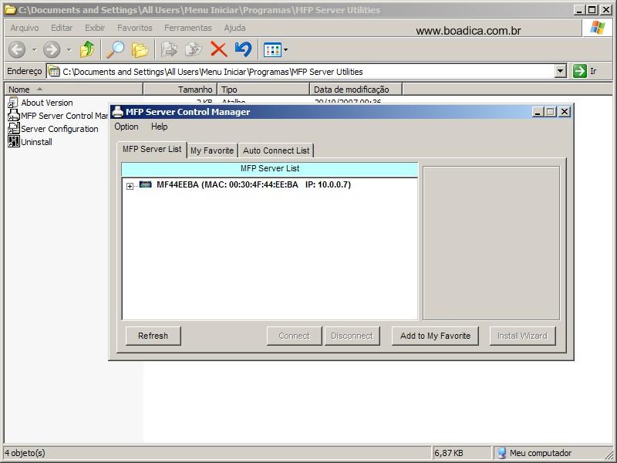Sort by Data de modificação header
The height and width of the screenshot is (463, 617).
356,90
